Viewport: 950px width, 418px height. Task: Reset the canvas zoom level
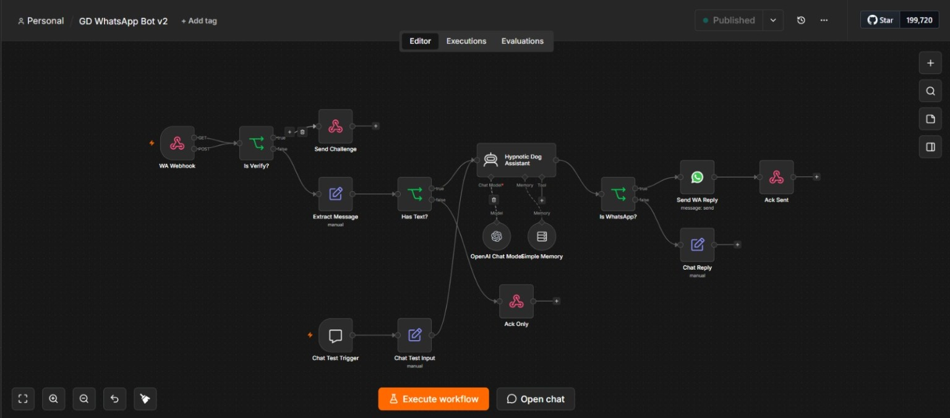click(x=114, y=399)
